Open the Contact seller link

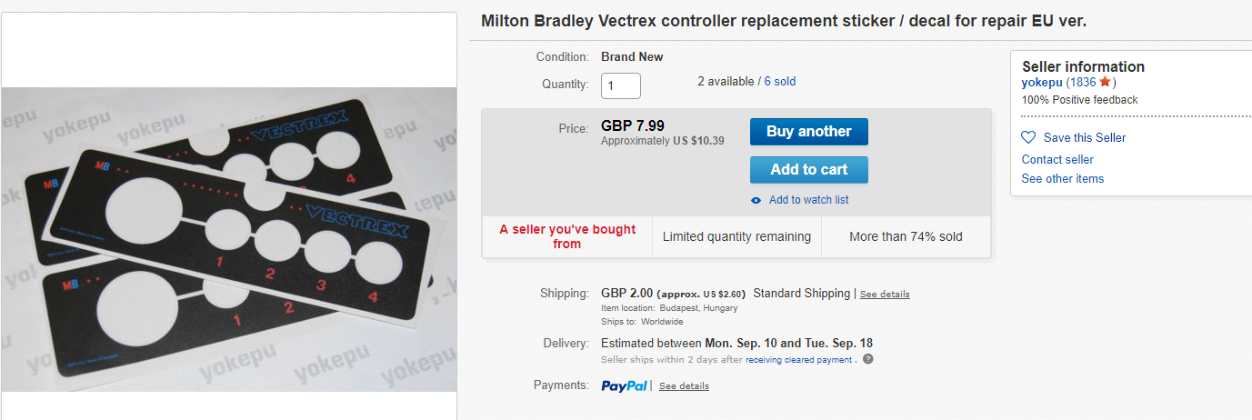[x=1057, y=159]
